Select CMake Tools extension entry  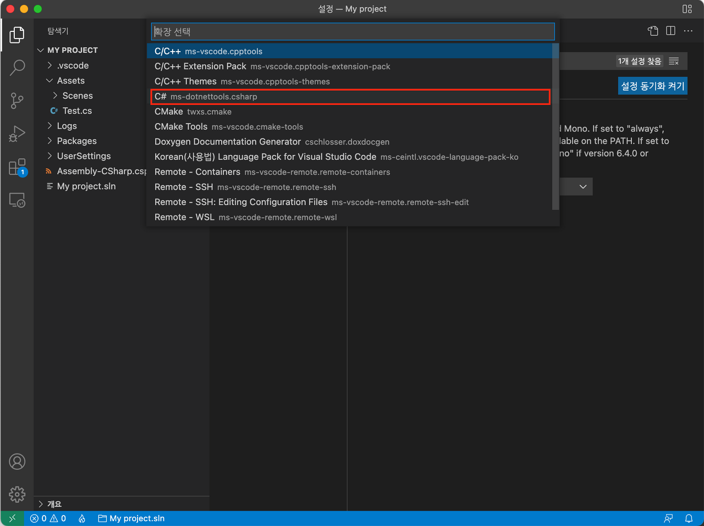349,126
